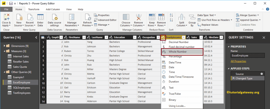Open the Merge Queries dropdown
Viewport: 270px width, 109px height.
coord(247,15)
